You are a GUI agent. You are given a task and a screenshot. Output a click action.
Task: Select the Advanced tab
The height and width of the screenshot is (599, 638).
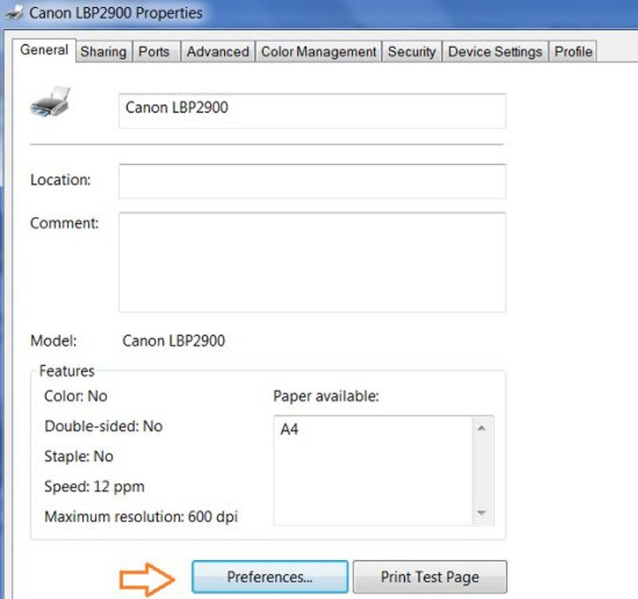217,52
